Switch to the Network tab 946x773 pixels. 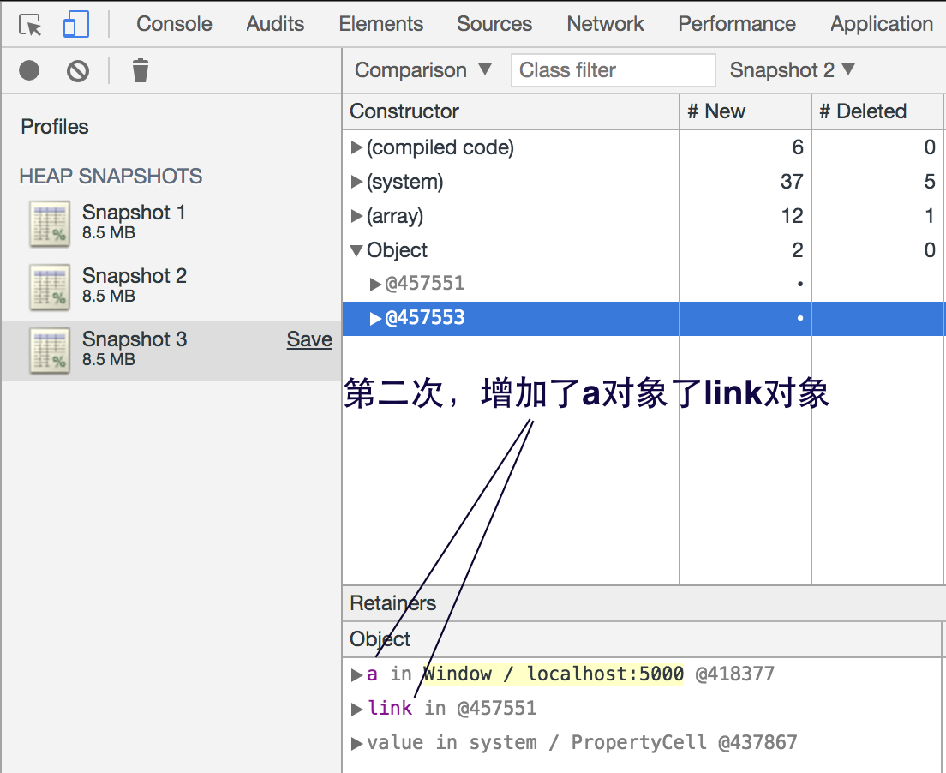coord(605,24)
